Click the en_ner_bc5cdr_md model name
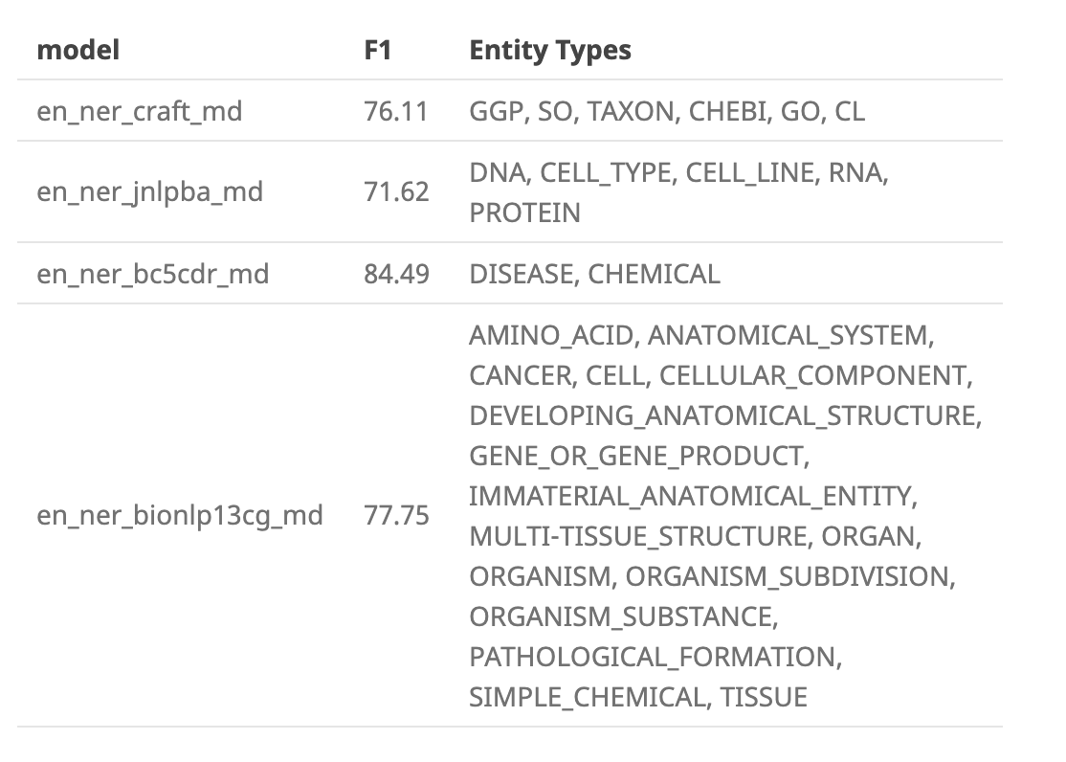This screenshot has width=1066, height=762. pos(152,274)
